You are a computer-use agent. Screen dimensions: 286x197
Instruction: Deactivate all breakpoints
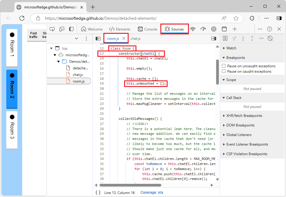coord(270,38)
